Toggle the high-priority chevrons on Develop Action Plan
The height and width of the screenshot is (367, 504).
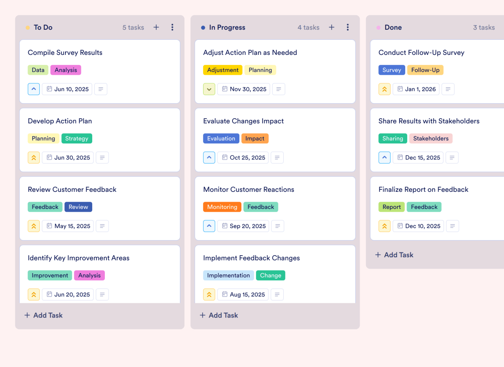coord(34,157)
